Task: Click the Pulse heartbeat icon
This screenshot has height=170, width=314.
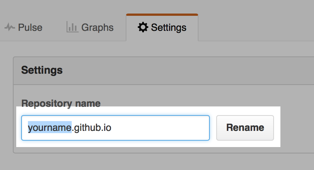Action: 10,27
